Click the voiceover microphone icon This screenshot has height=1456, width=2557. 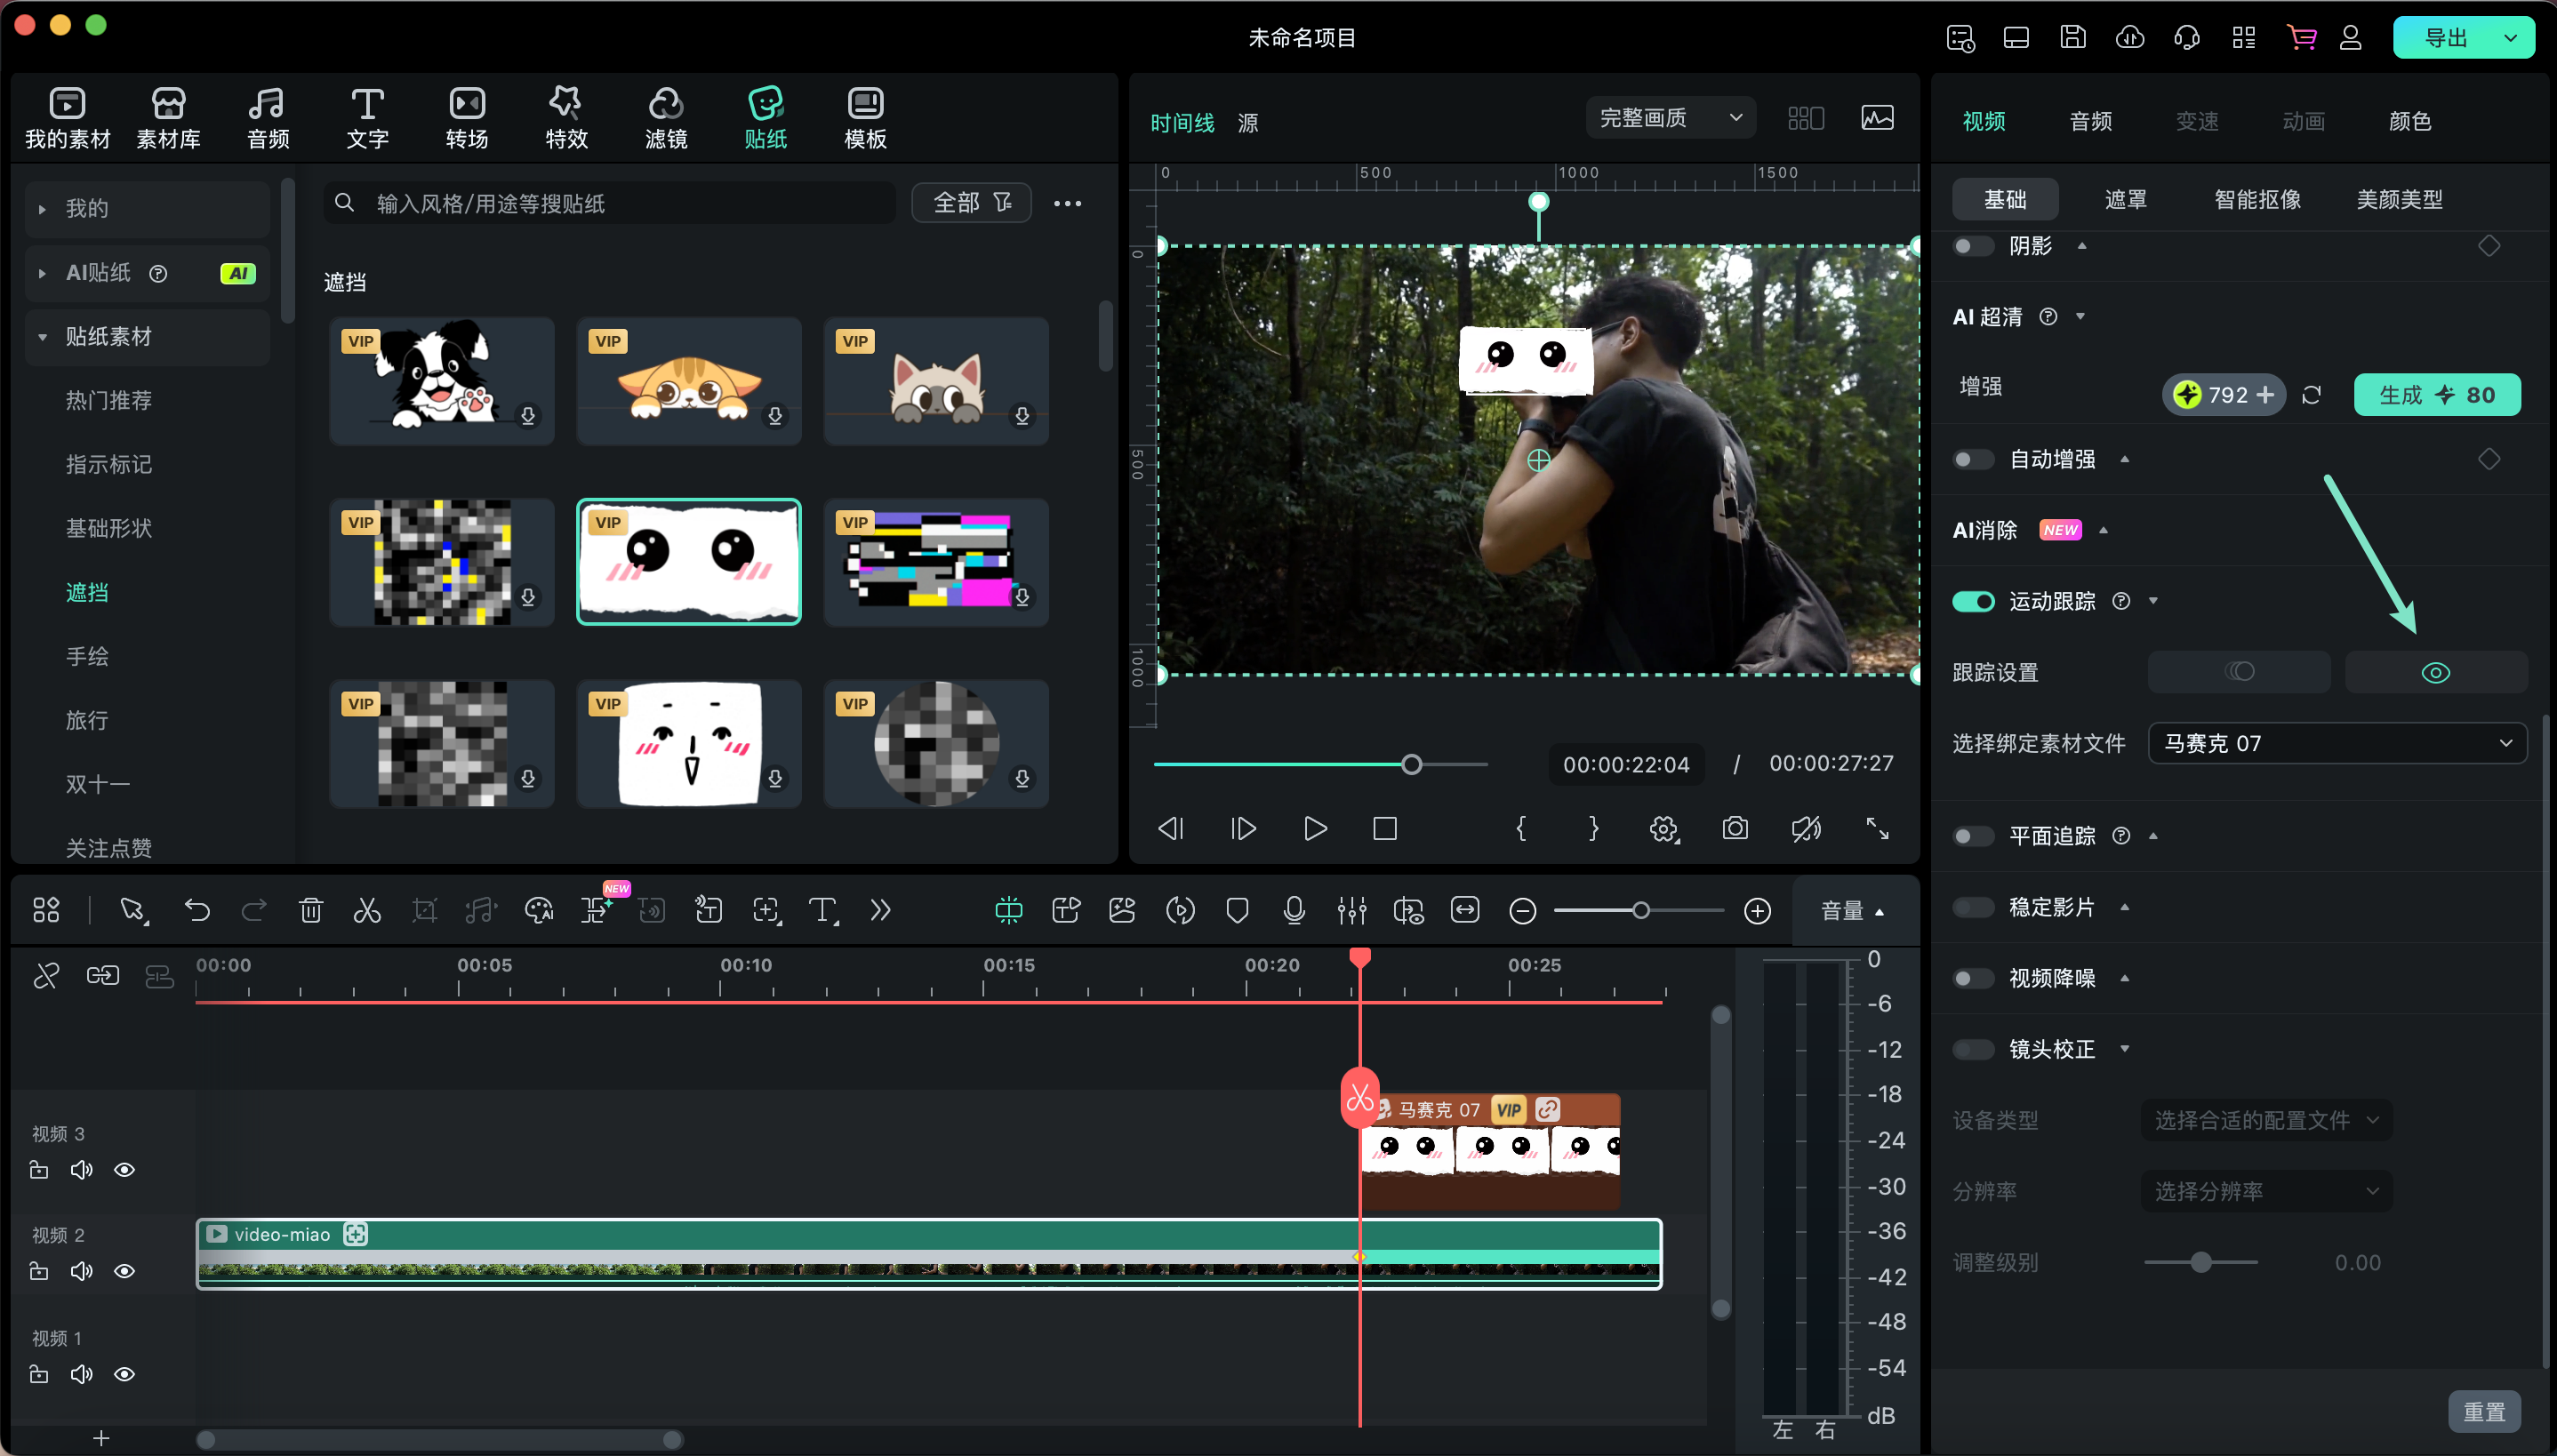pyautogui.click(x=1294, y=910)
